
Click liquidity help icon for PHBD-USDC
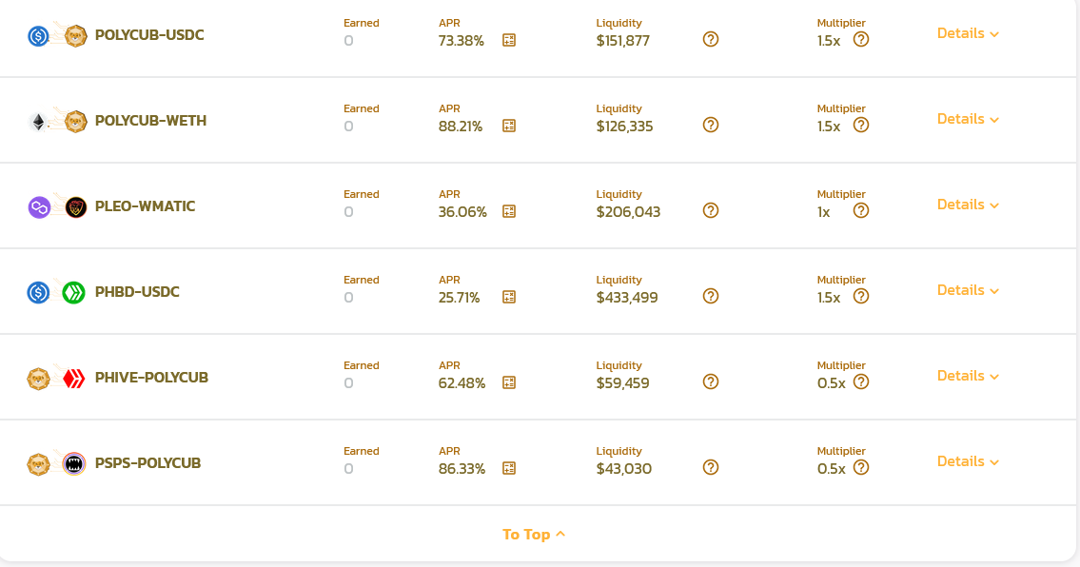711,296
